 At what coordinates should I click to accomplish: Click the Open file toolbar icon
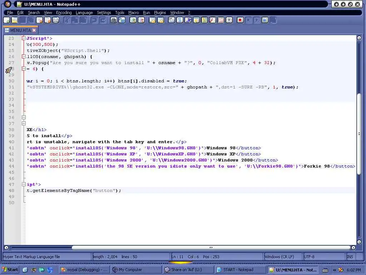pos(15,20)
